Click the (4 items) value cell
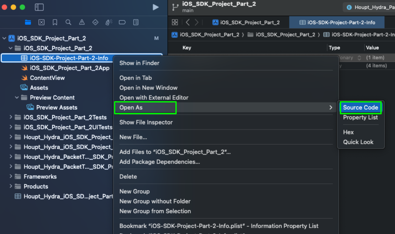Screen dimensions: 395x234 coord(376,66)
